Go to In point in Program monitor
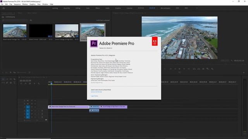The width and height of the screenshot is (248, 139). [170, 69]
